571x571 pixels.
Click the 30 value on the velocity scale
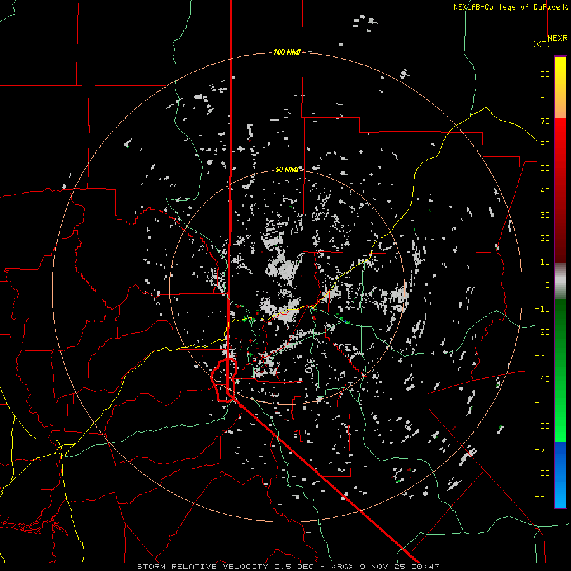(545, 215)
